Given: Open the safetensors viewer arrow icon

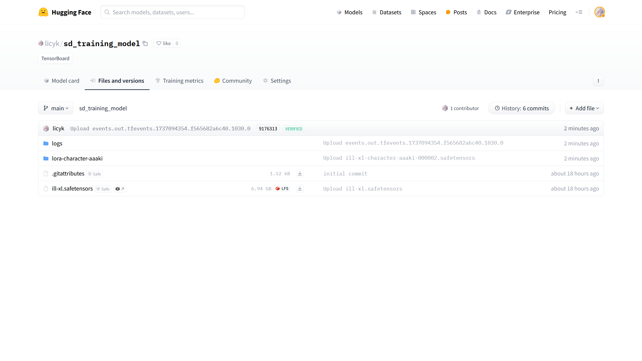Looking at the screenshot, I should coord(120,189).
